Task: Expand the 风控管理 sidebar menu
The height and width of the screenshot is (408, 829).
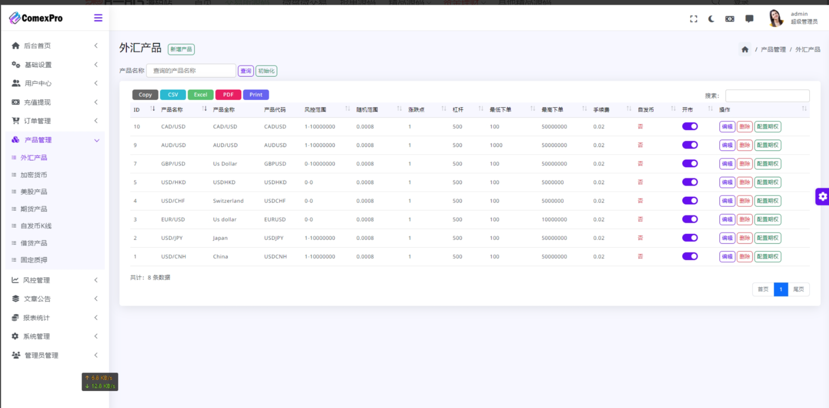Action: pos(55,280)
